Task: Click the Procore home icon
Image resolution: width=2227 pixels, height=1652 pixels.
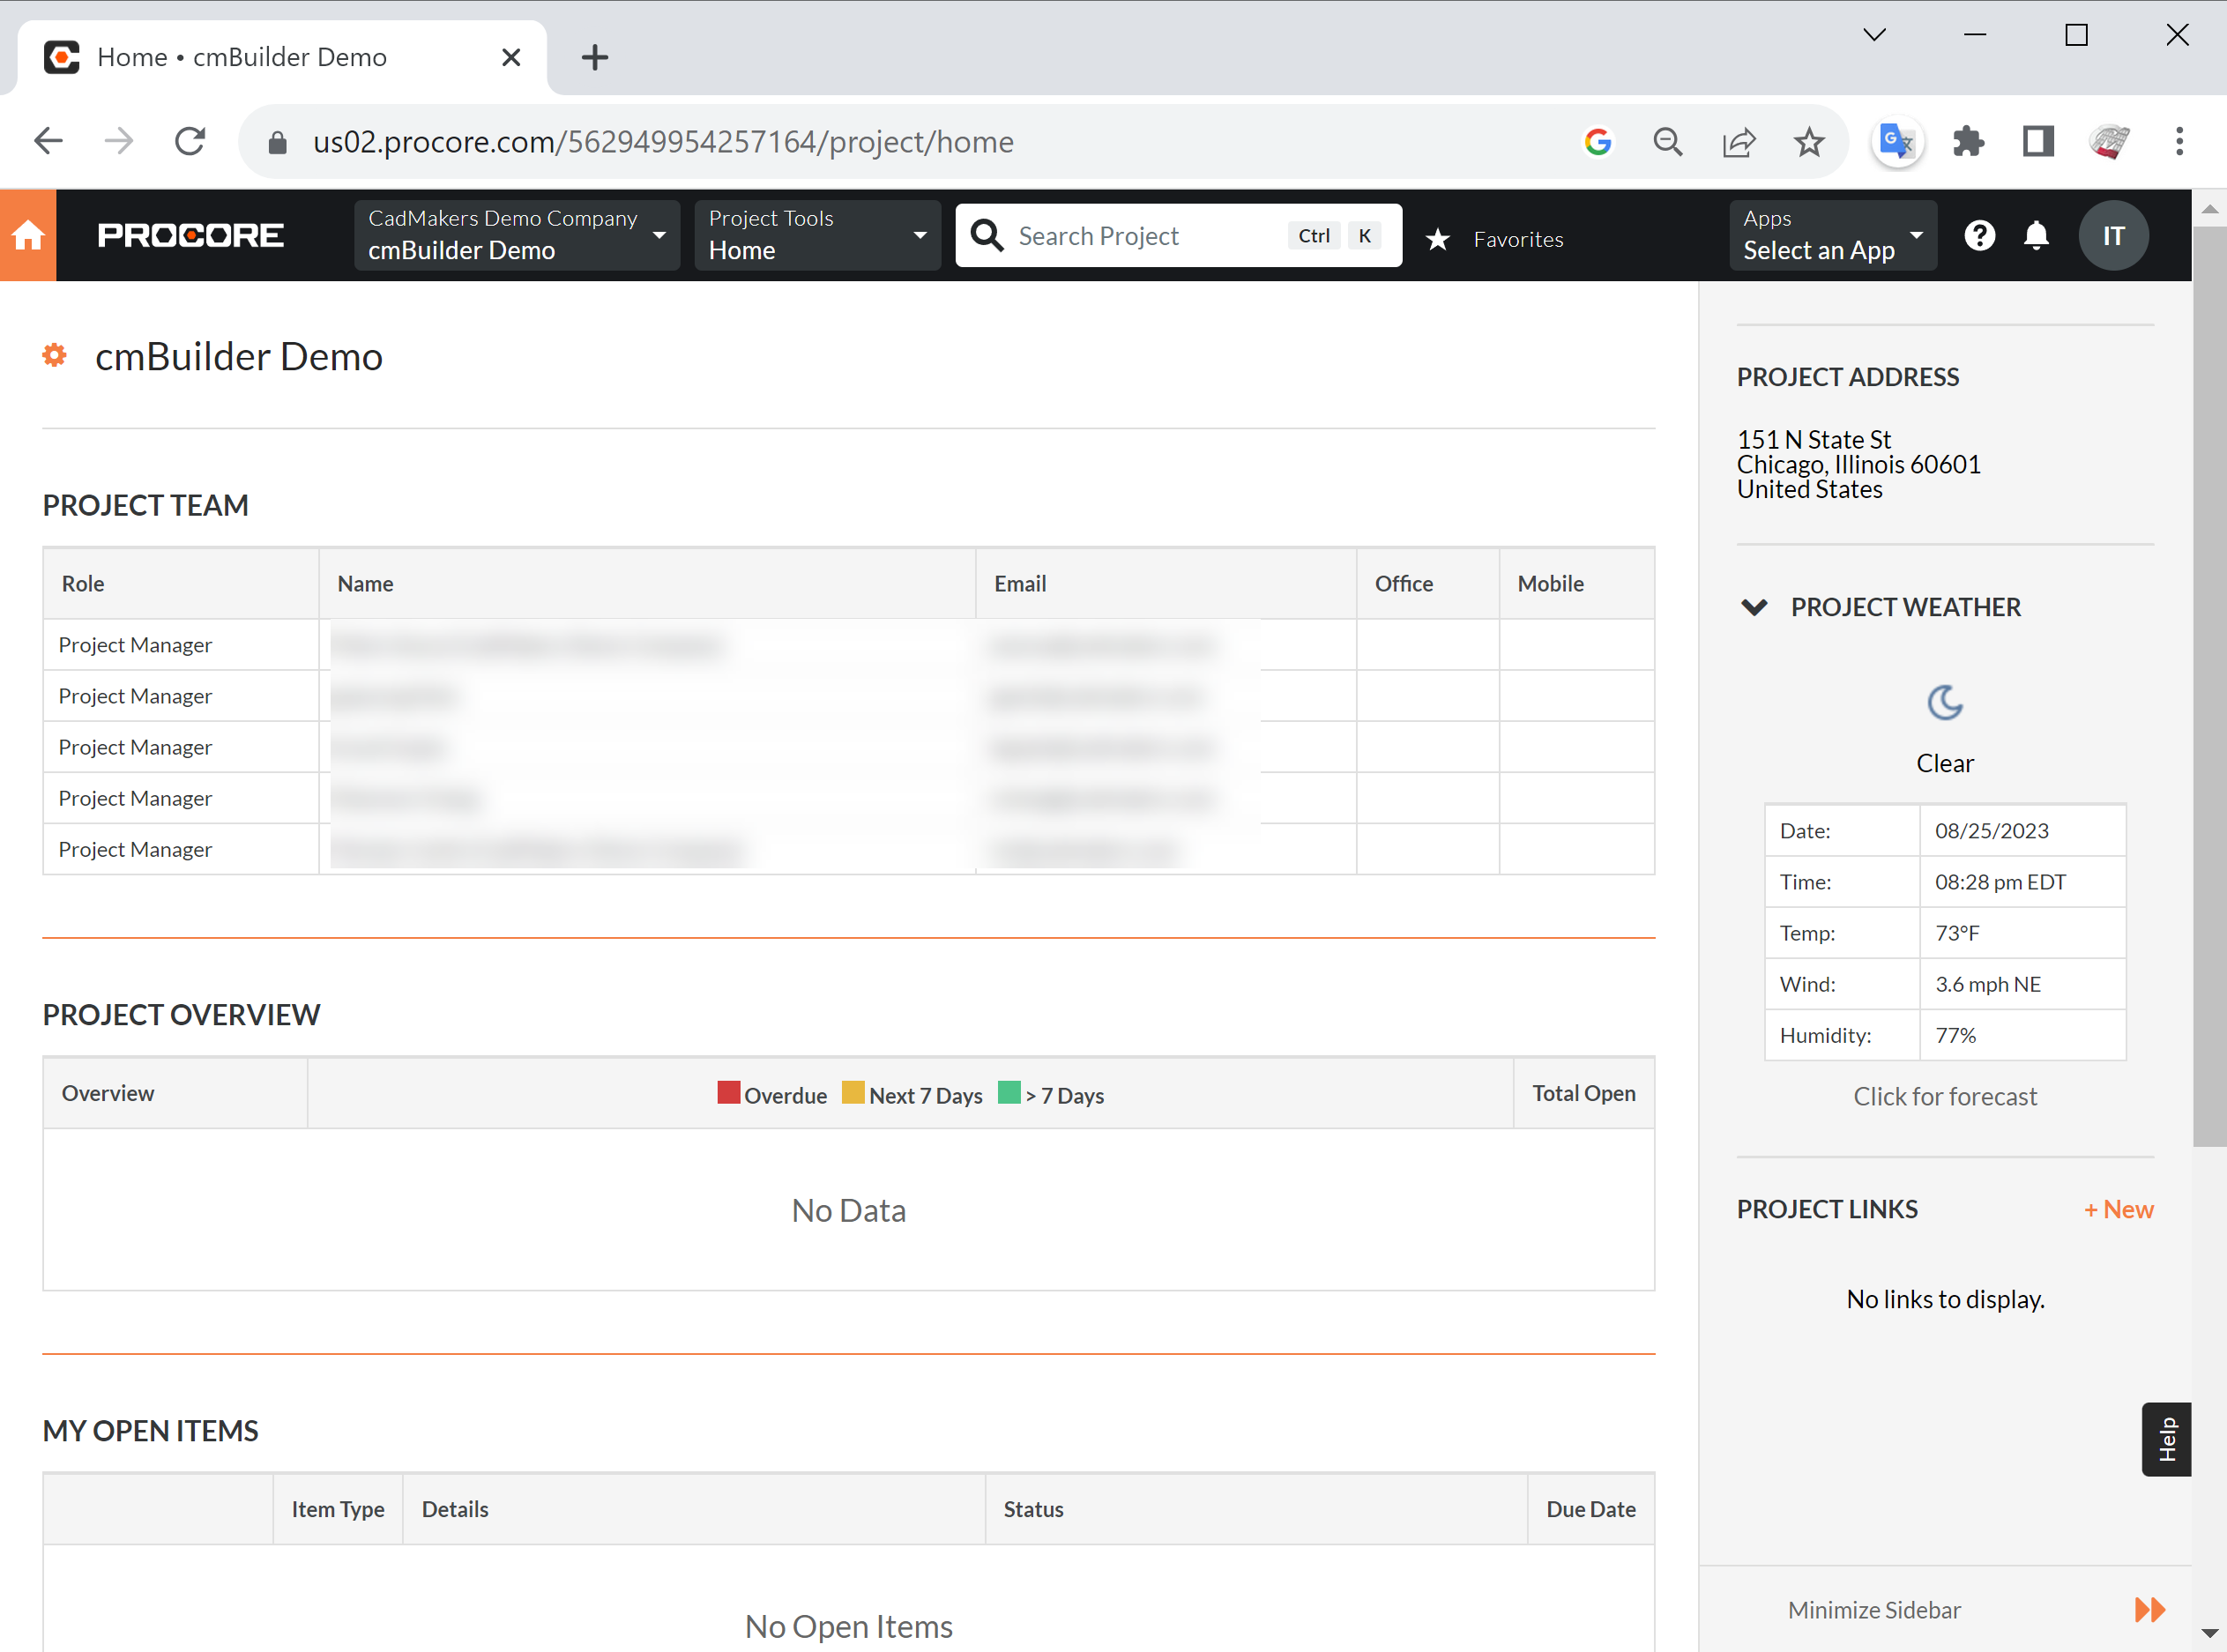Action: point(27,235)
